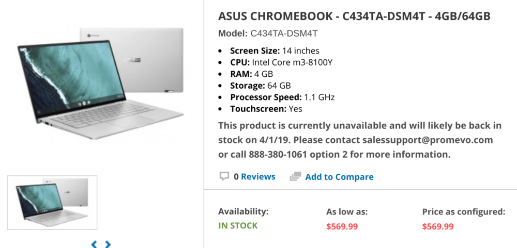Click the IN STOCK availability label
Screen dimensions: 517x248
click(x=238, y=226)
